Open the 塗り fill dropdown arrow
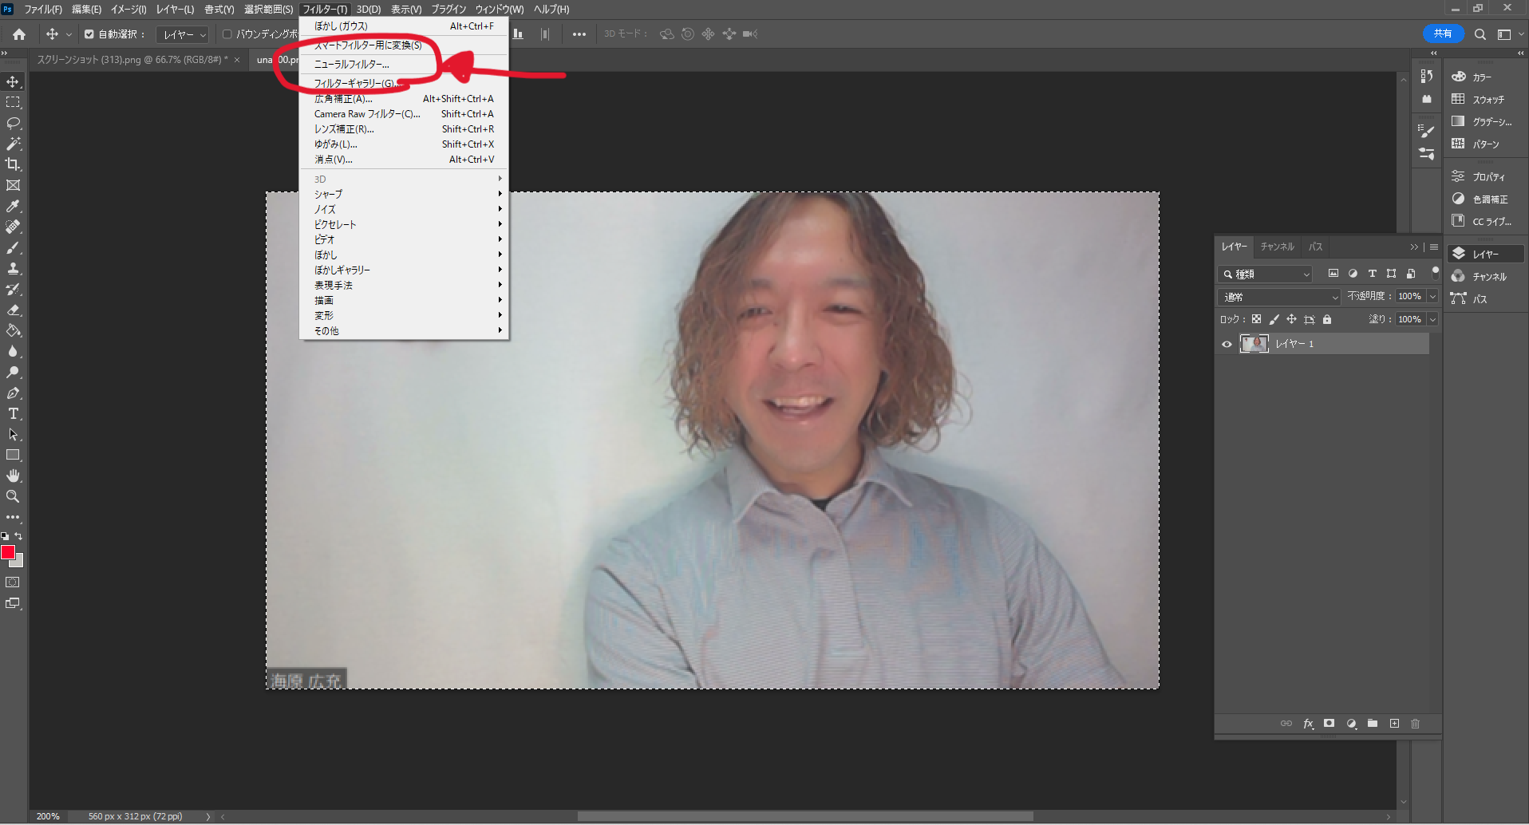 click(1432, 319)
